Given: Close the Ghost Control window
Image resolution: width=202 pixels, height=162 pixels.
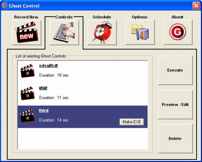Looking at the screenshot, I should click(196, 6).
